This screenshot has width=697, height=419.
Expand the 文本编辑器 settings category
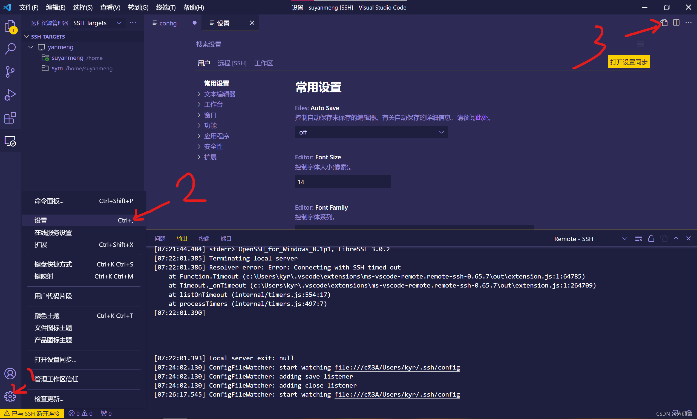click(199, 94)
